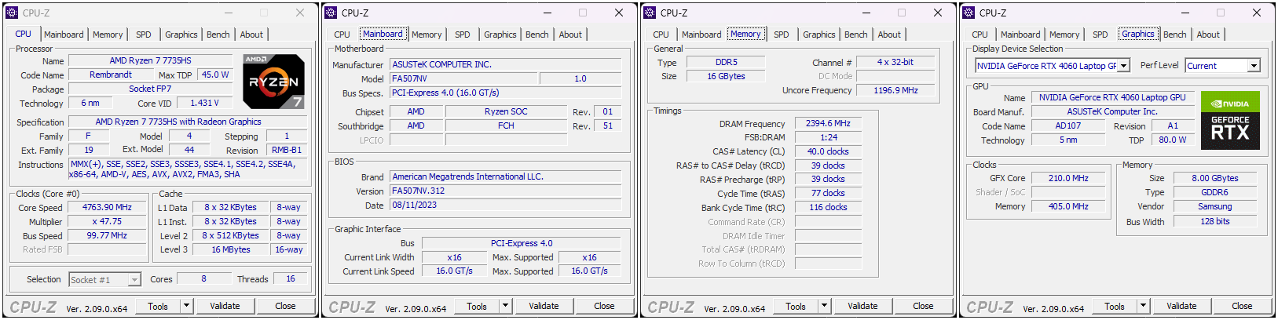Screen dimensions: 1278x320
Task: Expand the Tools arrow in the Graphics-tab window
Action: point(1144,306)
